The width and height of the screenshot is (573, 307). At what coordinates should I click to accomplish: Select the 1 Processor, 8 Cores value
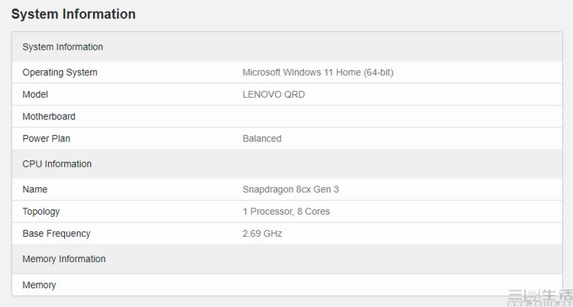coord(286,212)
